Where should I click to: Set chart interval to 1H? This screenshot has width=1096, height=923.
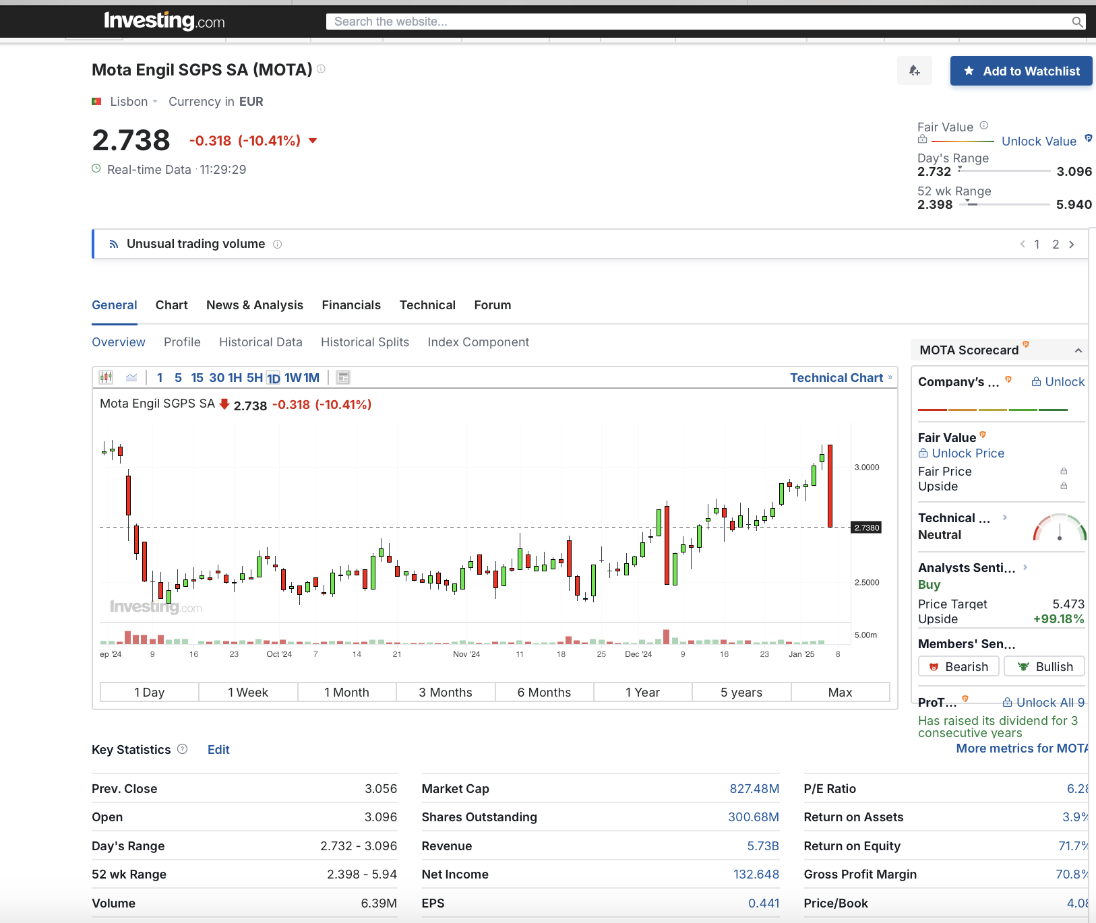pos(235,377)
